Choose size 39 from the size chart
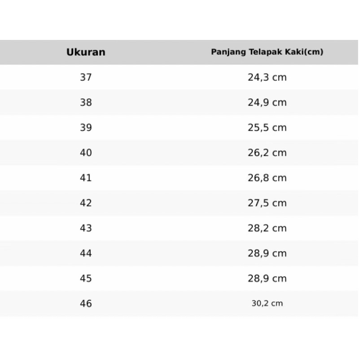Screen dimensions: 359x359 (86, 127)
